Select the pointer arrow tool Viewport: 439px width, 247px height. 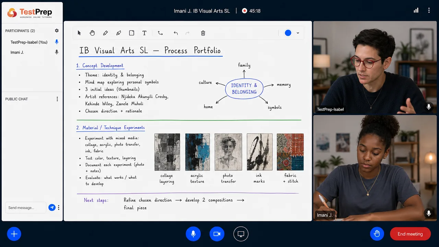(79, 33)
